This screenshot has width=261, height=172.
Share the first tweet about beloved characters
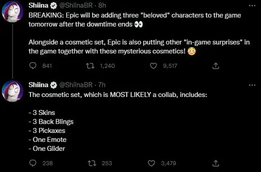point(216,66)
